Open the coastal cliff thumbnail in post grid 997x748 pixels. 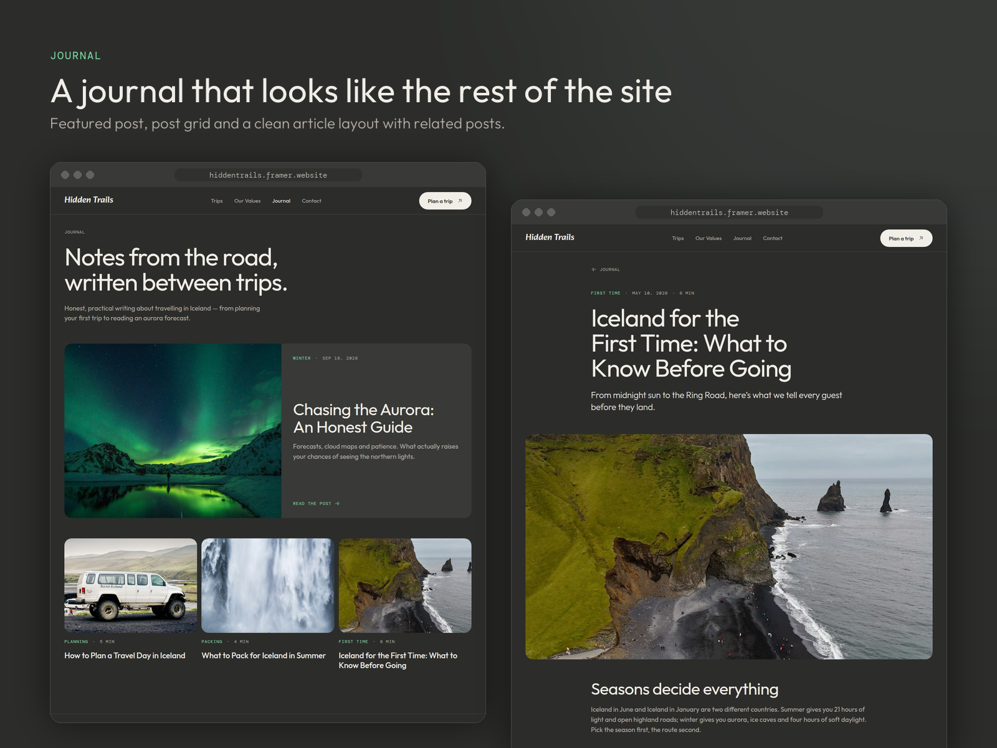(405, 586)
